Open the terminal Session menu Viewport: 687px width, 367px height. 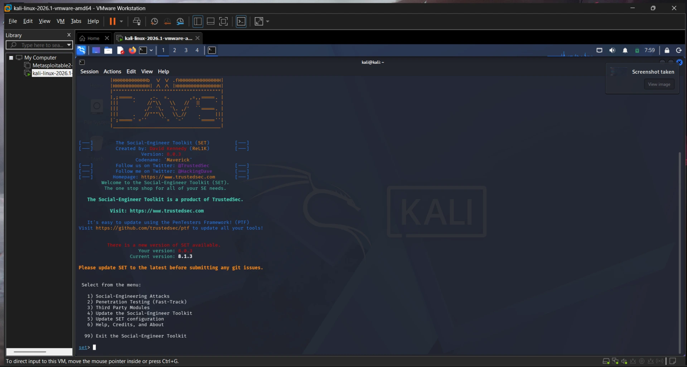89,72
